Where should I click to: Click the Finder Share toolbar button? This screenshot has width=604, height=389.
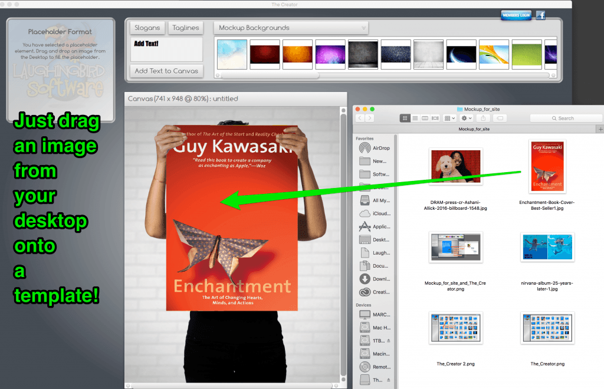click(483, 118)
